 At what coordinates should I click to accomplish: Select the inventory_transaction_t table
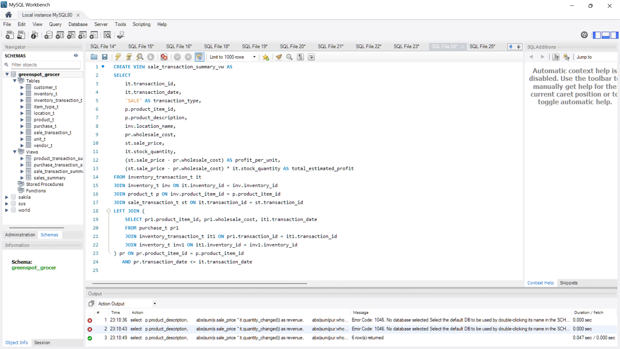pos(58,100)
